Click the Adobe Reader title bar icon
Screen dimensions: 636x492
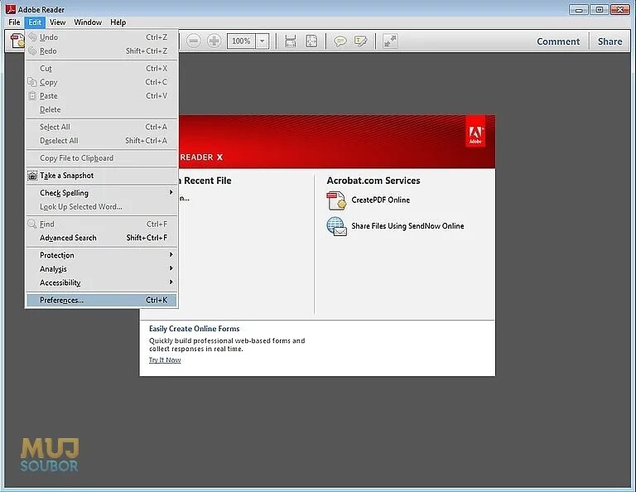click(x=11, y=9)
